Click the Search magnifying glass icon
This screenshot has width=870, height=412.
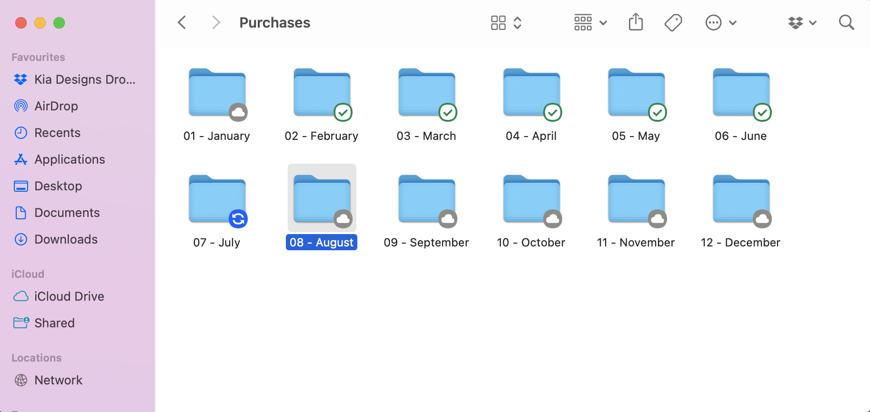point(846,22)
